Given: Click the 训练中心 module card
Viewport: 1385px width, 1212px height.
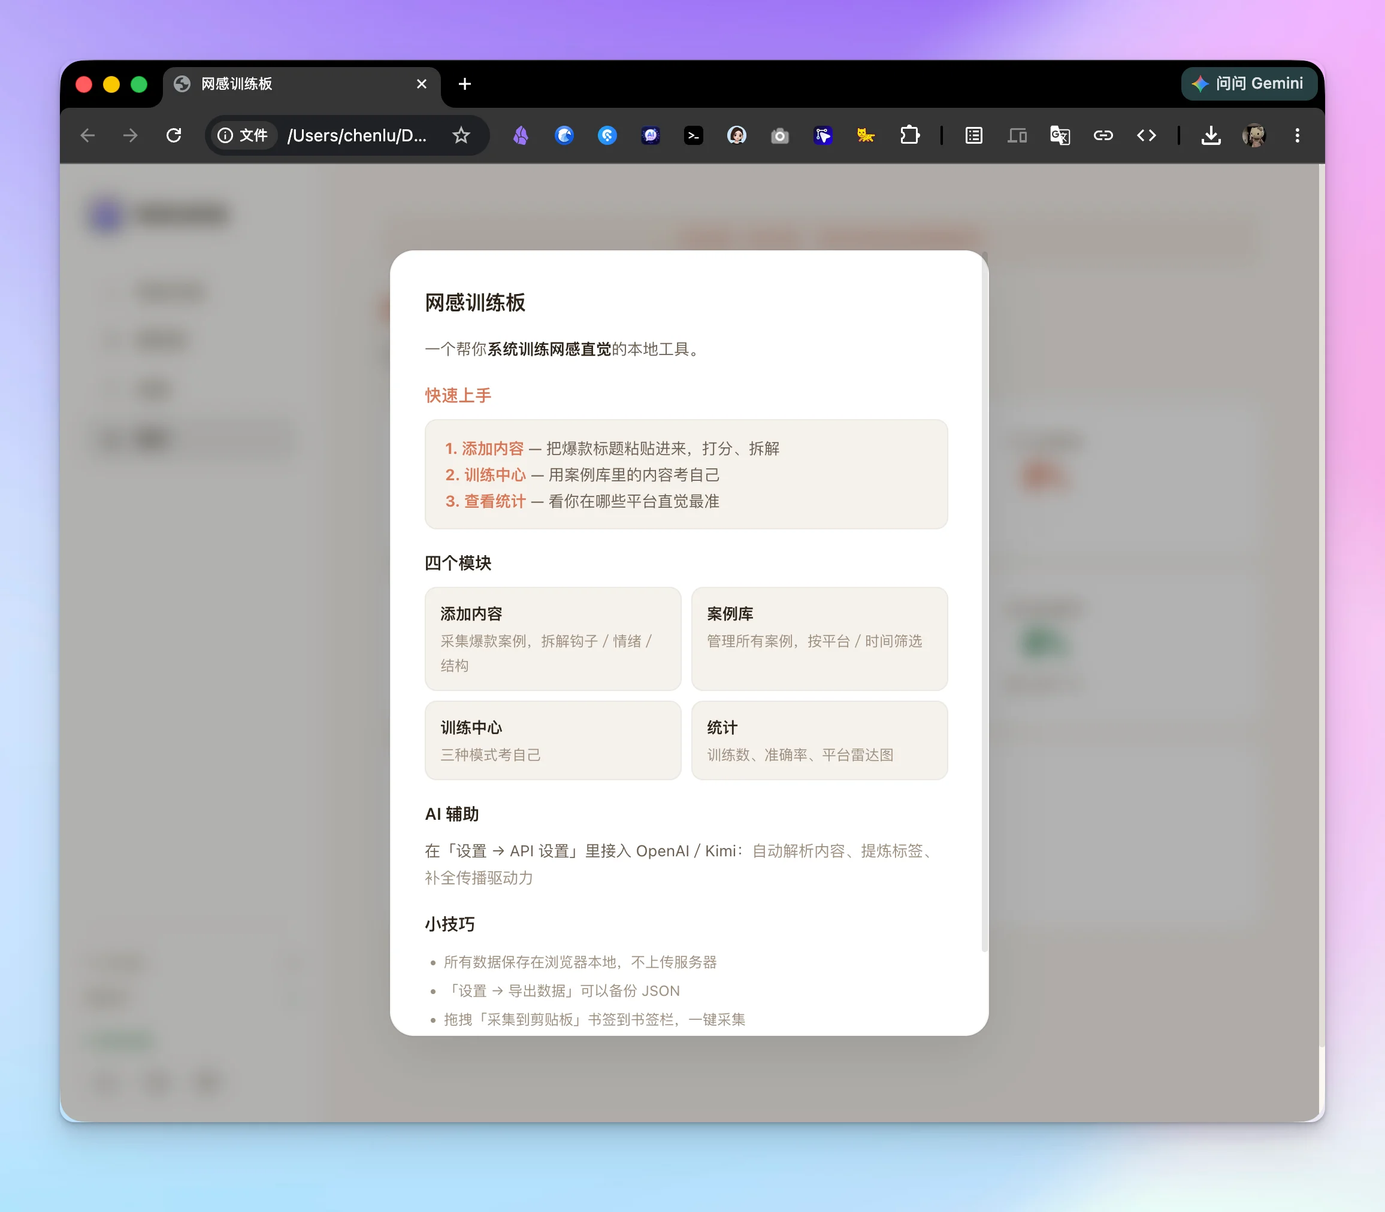Looking at the screenshot, I should point(553,740).
